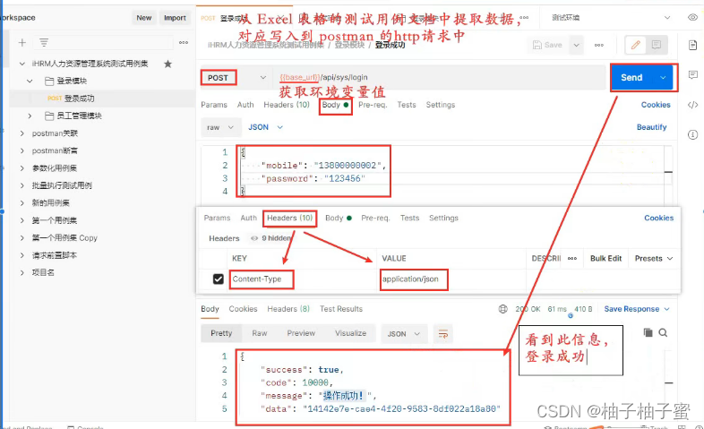Expand the 项目名 collection
This screenshot has width=704, height=429.
click(22, 272)
